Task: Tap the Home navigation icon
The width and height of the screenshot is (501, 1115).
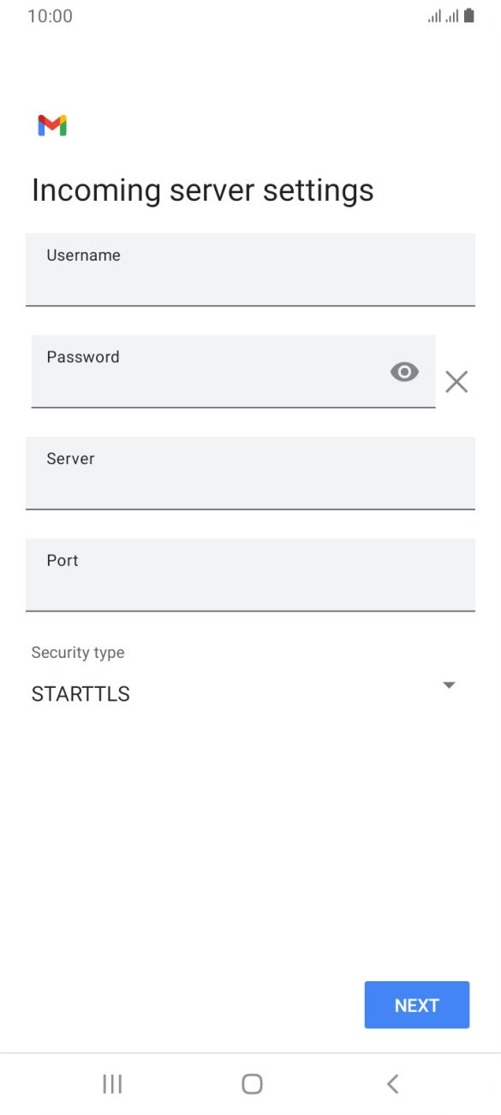Action: coord(251,1083)
